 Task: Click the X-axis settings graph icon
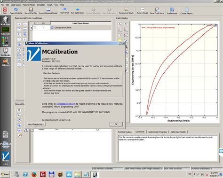tap(120, 24)
